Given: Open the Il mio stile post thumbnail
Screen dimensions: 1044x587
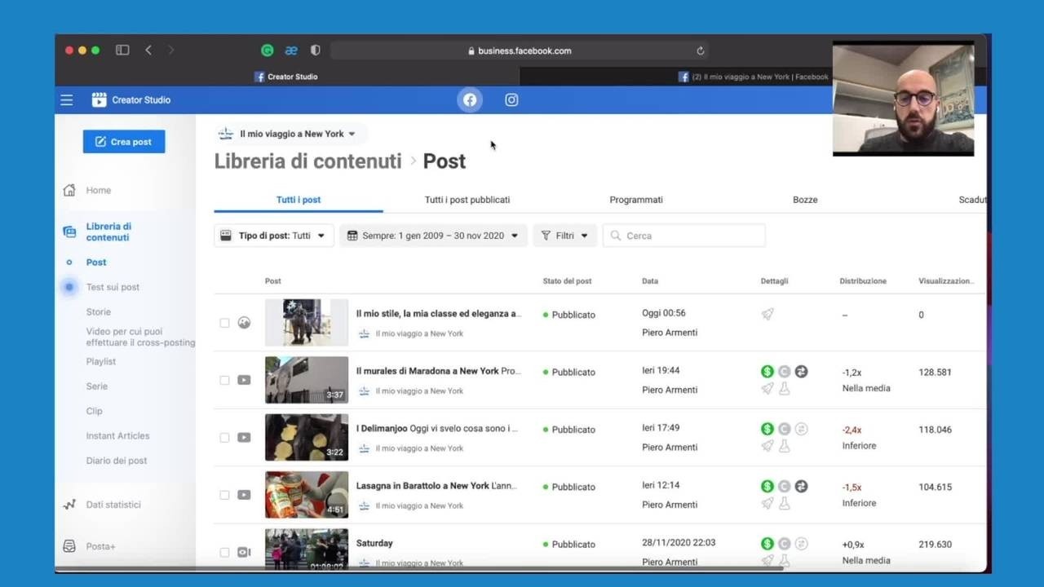Looking at the screenshot, I should point(307,323).
